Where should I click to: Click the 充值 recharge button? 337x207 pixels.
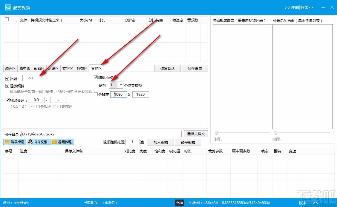[180, 203]
